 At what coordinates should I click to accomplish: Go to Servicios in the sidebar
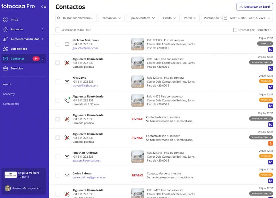click(x=17, y=68)
